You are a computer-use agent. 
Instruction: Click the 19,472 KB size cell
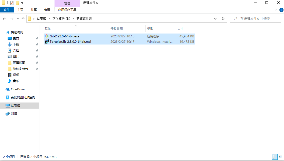point(187,42)
